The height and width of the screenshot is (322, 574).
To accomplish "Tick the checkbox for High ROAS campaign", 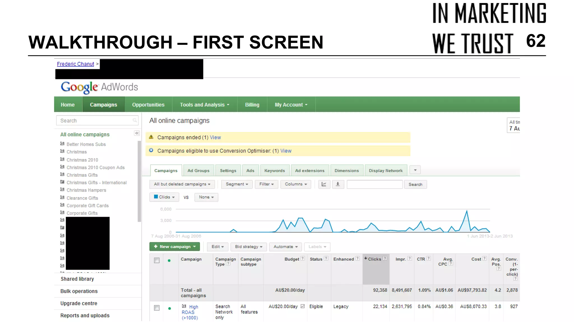I will [157, 308].
